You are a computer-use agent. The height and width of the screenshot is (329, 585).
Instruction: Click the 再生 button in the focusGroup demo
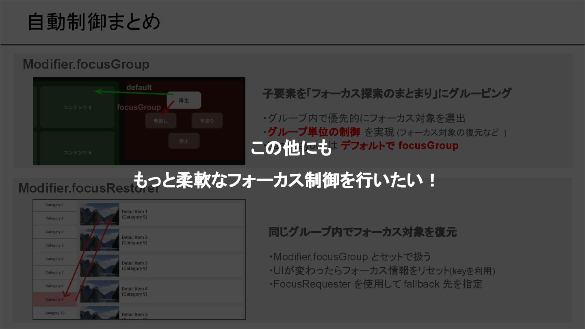coord(184,100)
